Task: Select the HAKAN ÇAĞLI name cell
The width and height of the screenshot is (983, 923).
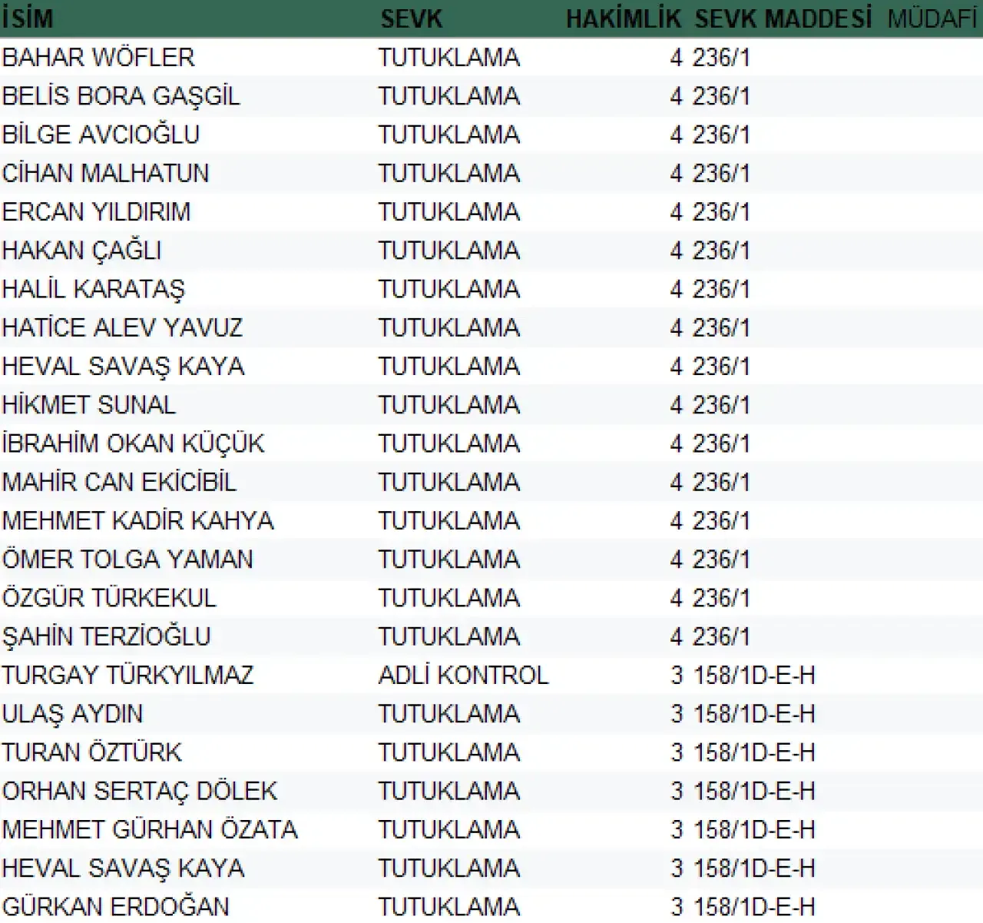Action: click(81, 251)
